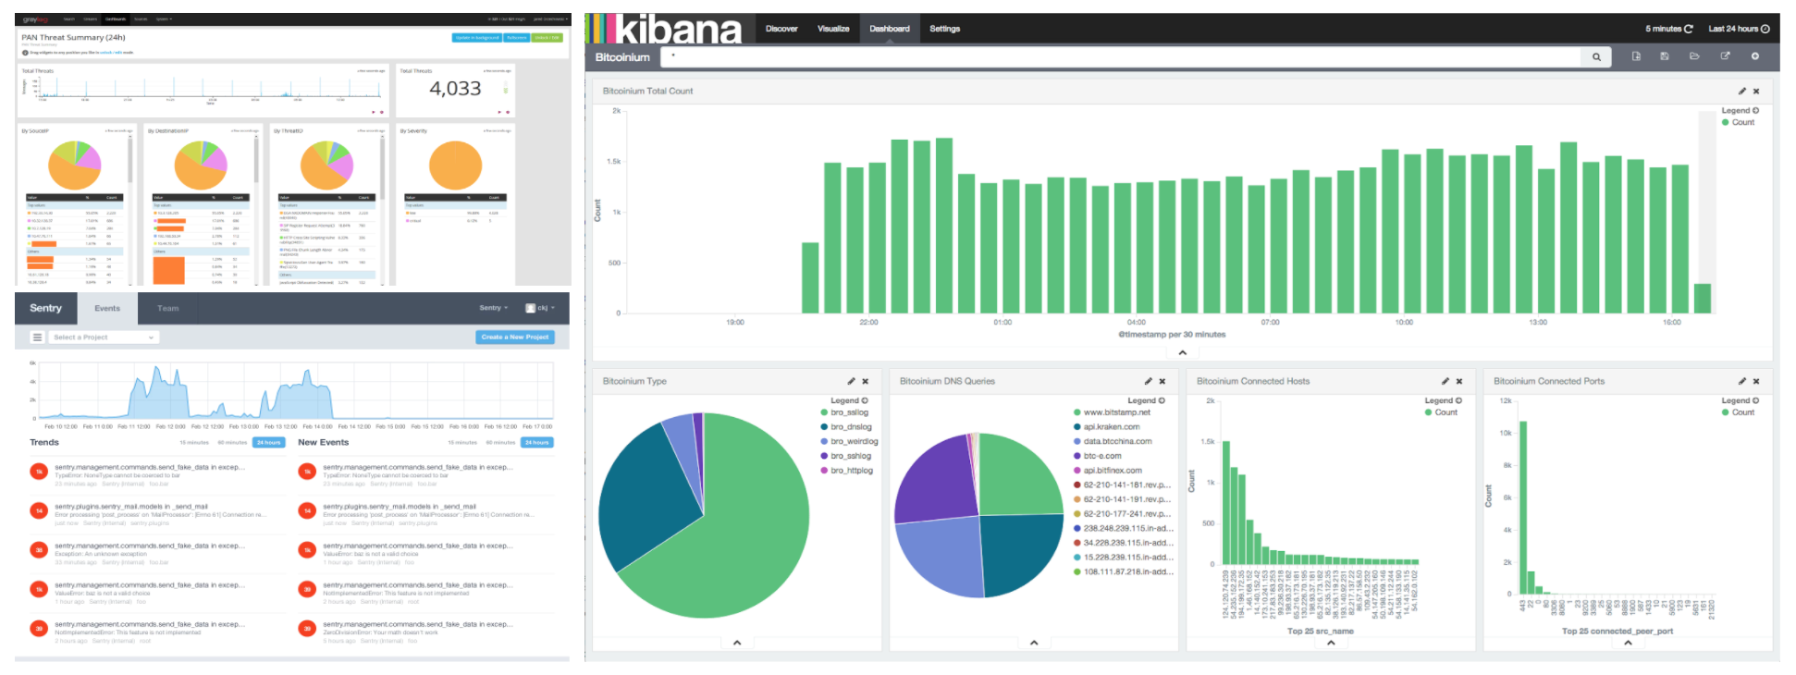This screenshot has height=675, width=1796.
Task: Expand the Connected Hosts spy chevron
Action: (1331, 643)
